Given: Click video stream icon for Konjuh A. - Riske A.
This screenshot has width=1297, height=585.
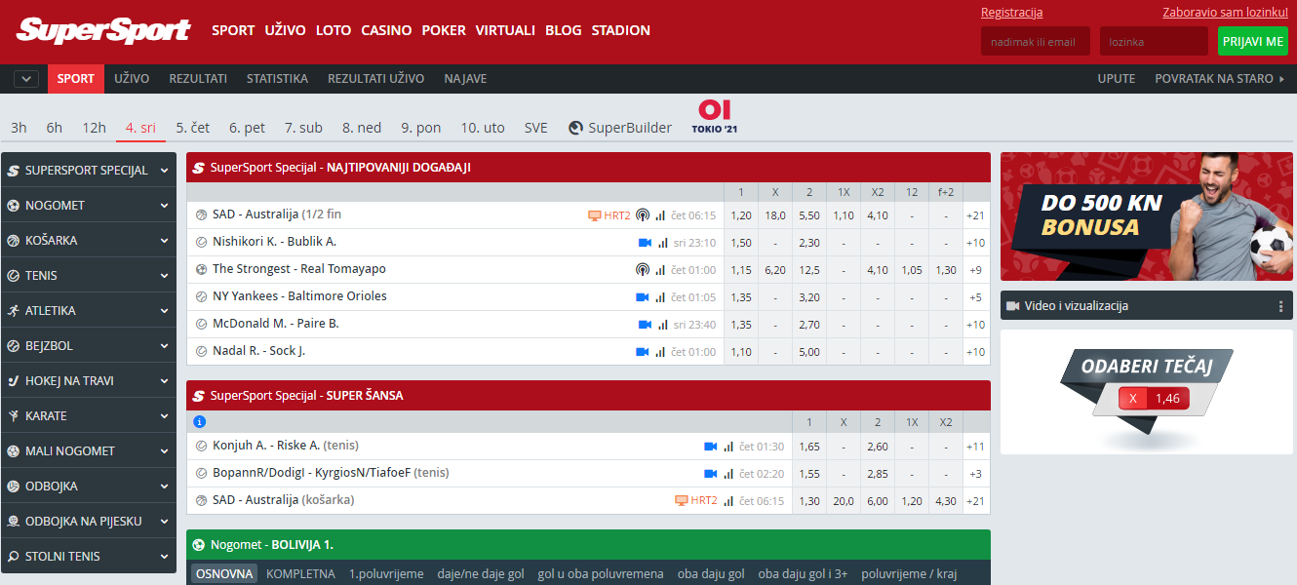Looking at the screenshot, I should [710, 447].
